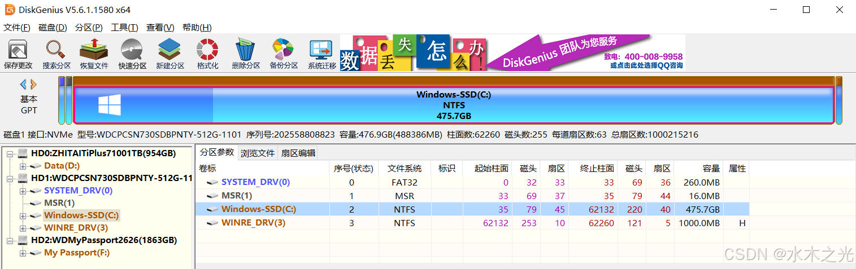Click the HD2 disk icon in tree
This screenshot has height=269, width=856.
tap(23, 240)
